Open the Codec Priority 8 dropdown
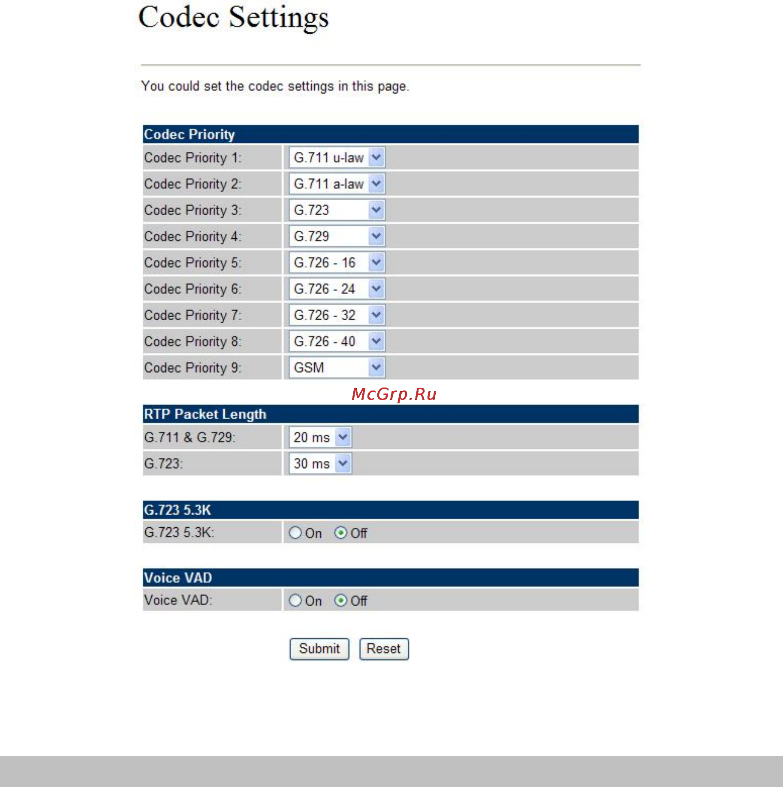Image resolution: width=783 pixels, height=787 pixels. click(x=337, y=341)
